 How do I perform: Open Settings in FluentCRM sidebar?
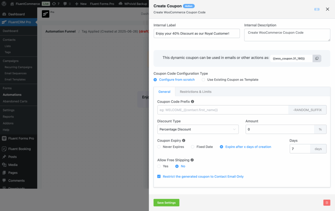(x=9, y=110)
